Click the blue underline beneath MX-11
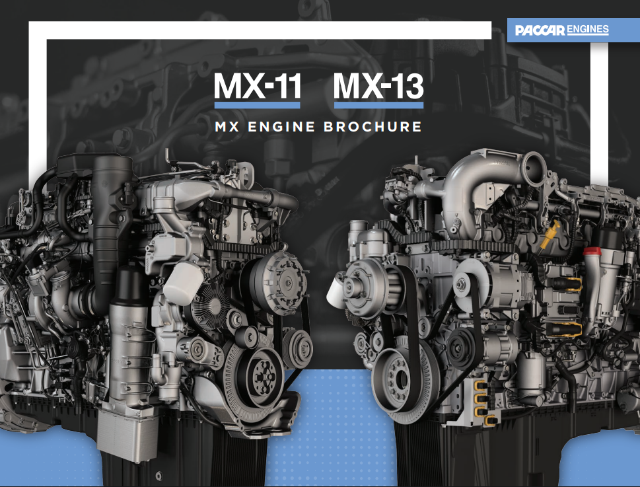Screen dimensions: 640x487 [257, 104]
